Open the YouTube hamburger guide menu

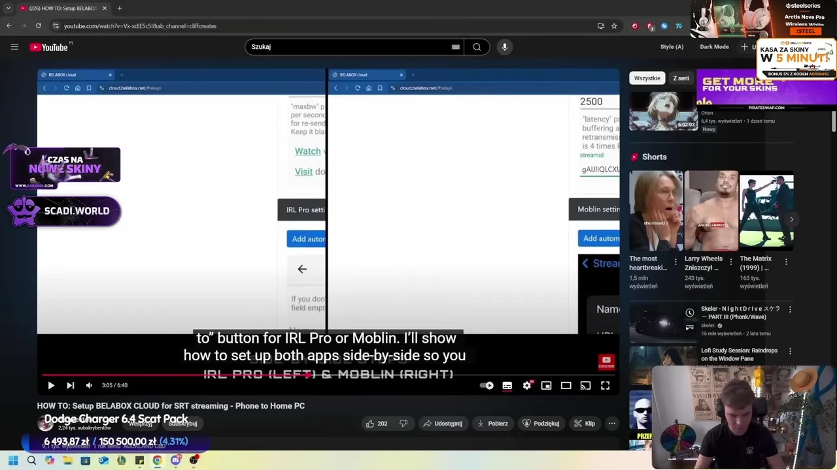(x=14, y=47)
